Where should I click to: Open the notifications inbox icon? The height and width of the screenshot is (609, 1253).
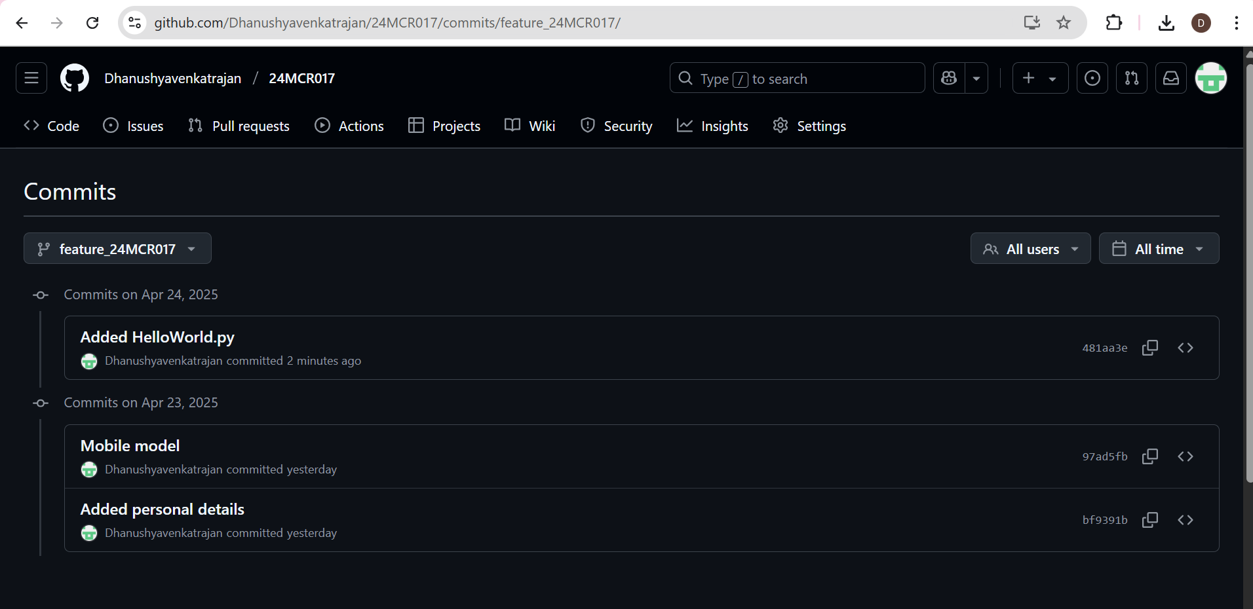click(x=1171, y=78)
